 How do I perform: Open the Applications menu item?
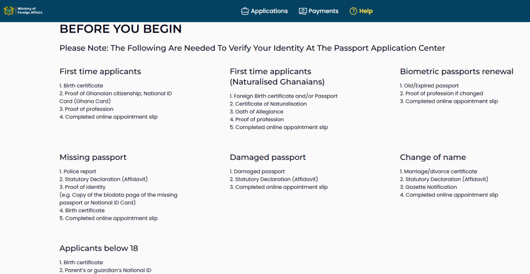pyautogui.click(x=269, y=11)
